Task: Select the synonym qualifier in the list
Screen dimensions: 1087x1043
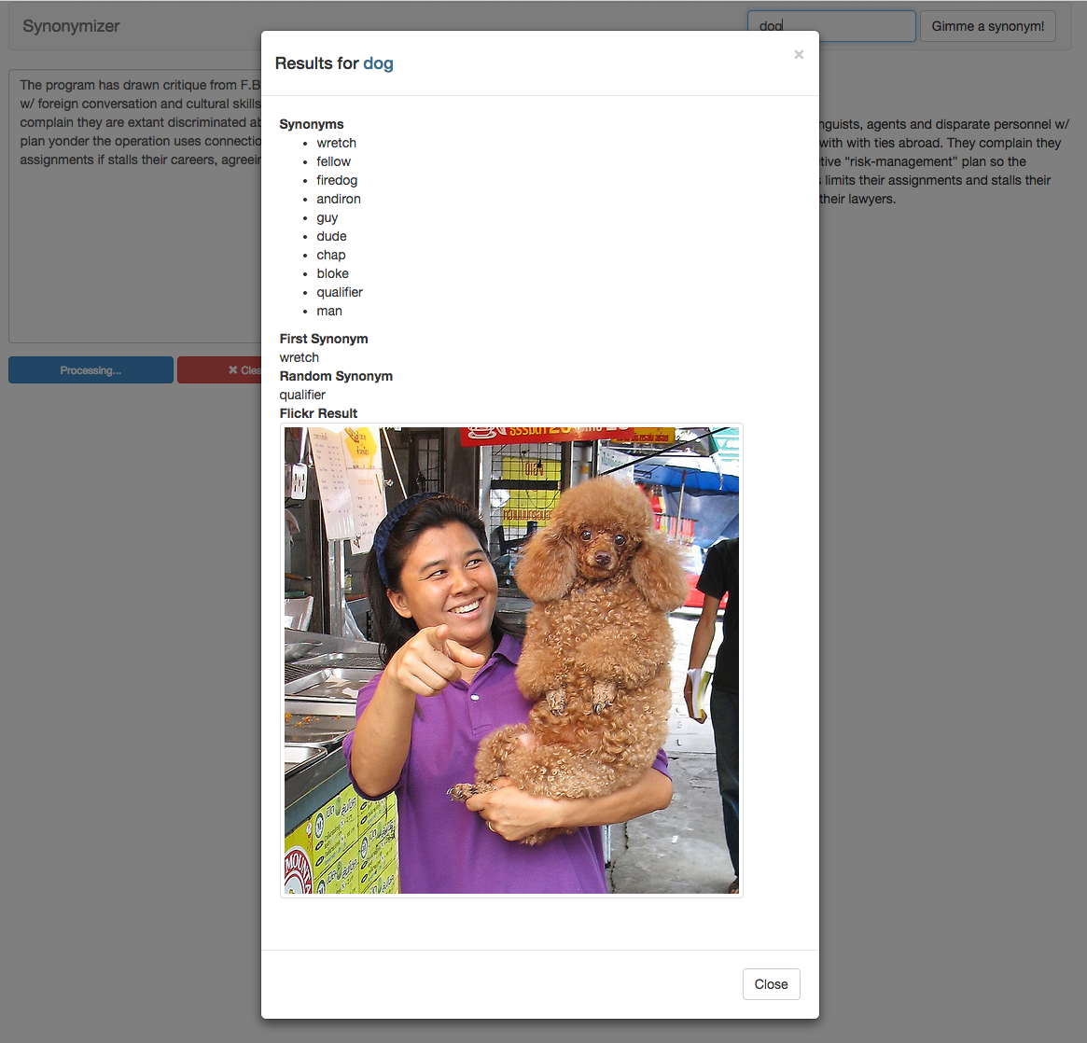Action: pos(340,292)
